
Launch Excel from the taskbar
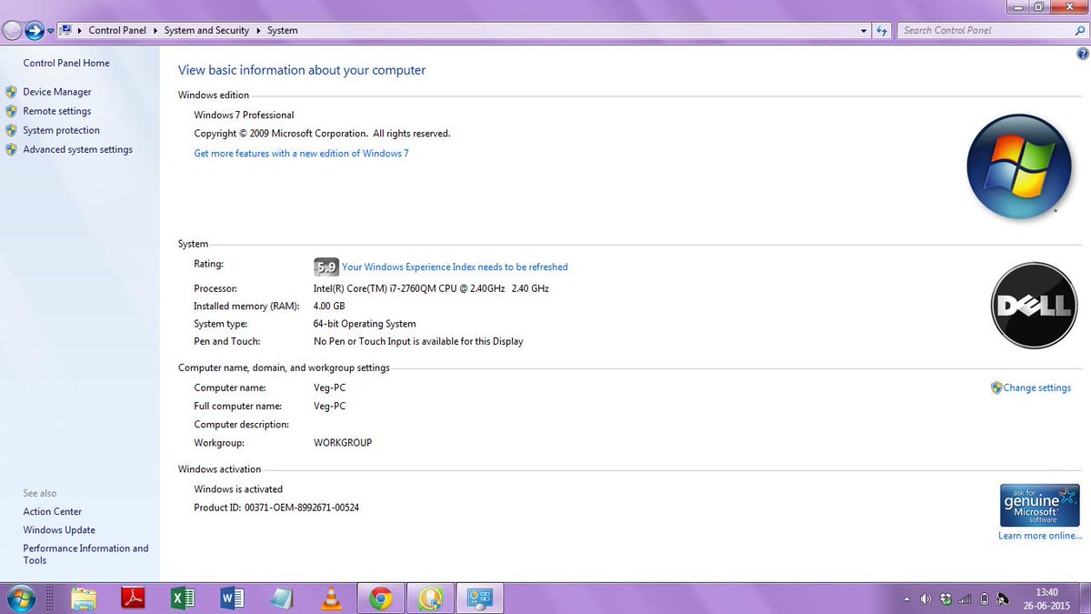(x=184, y=598)
